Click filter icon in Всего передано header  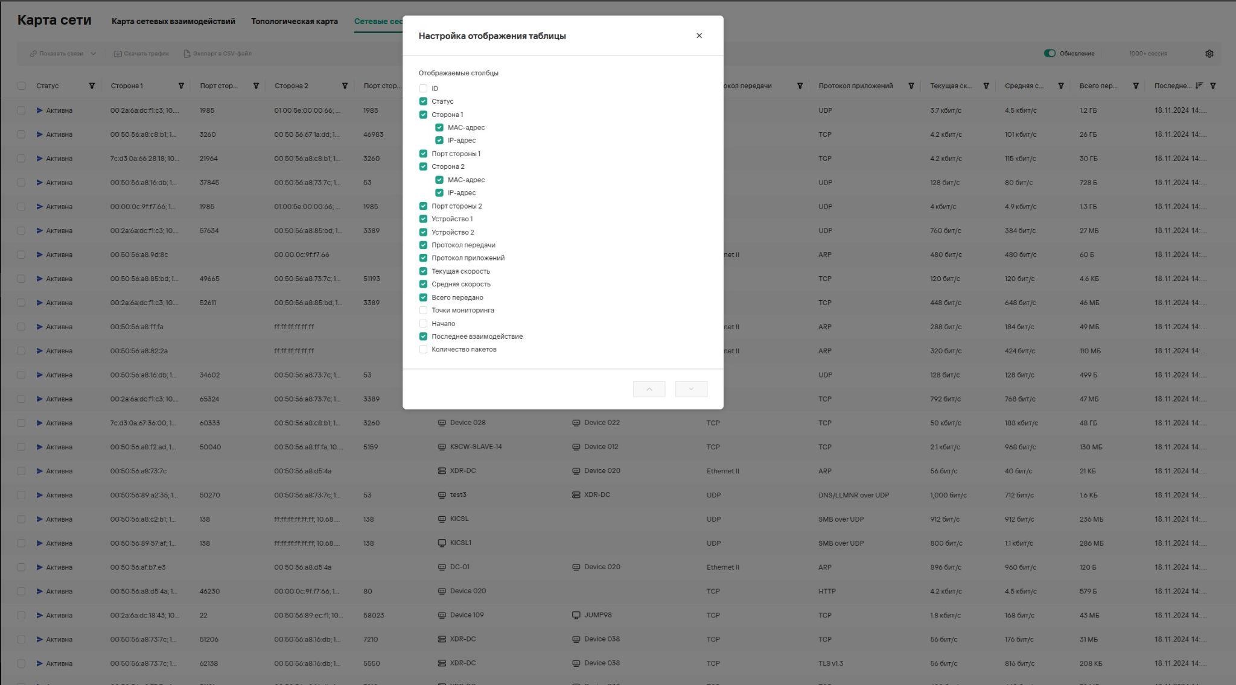[x=1136, y=86]
